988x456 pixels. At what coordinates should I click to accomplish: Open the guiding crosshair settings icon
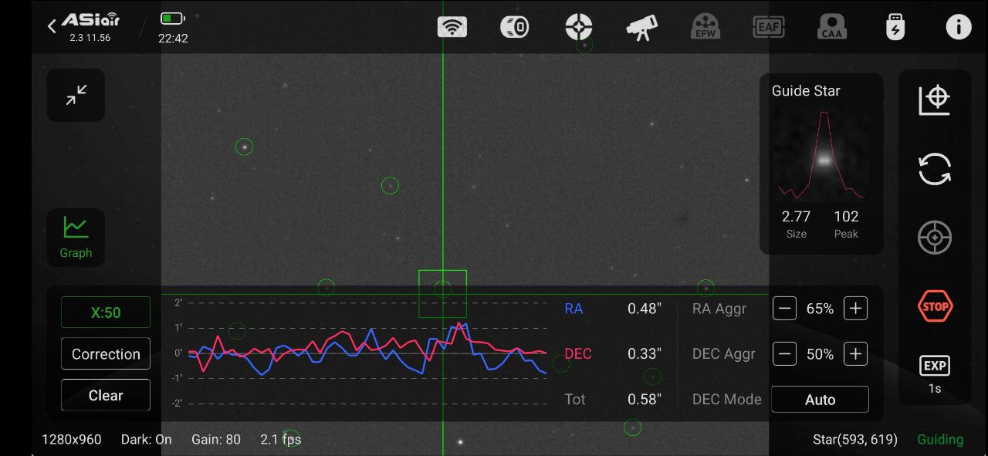(x=578, y=28)
